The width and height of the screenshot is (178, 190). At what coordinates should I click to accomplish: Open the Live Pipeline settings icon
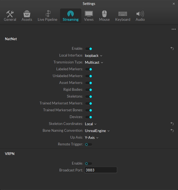[x=48, y=14]
